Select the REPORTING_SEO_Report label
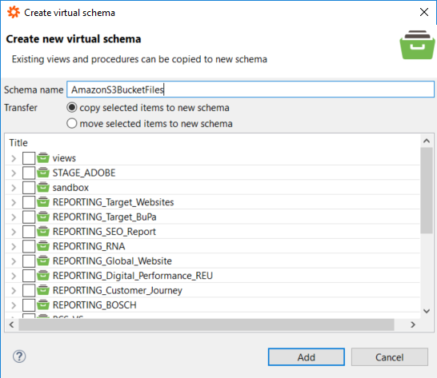Image resolution: width=437 pixels, height=378 pixels. click(104, 232)
